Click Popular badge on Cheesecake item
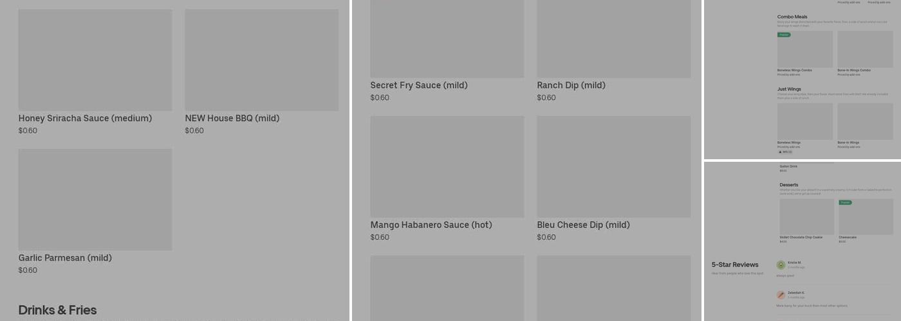The width and height of the screenshot is (901, 321). pyautogui.click(x=845, y=202)
